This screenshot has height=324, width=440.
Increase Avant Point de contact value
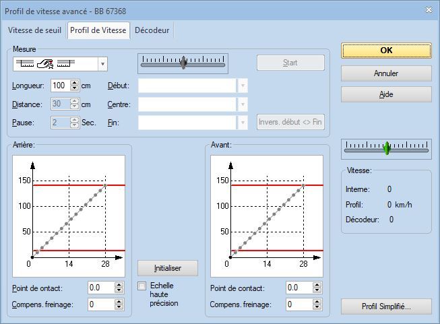[x=317, y=285]
